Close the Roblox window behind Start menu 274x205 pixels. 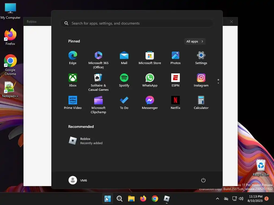tap(231, 22)
